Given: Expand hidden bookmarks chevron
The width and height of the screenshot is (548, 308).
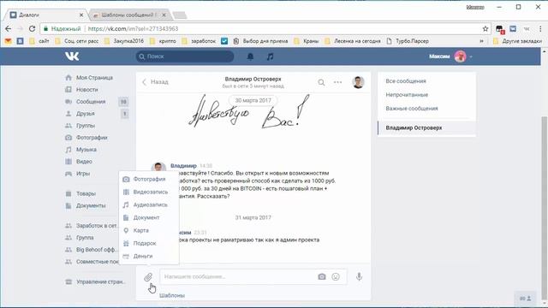Looking at the screenshot, I should coord(481,41).
